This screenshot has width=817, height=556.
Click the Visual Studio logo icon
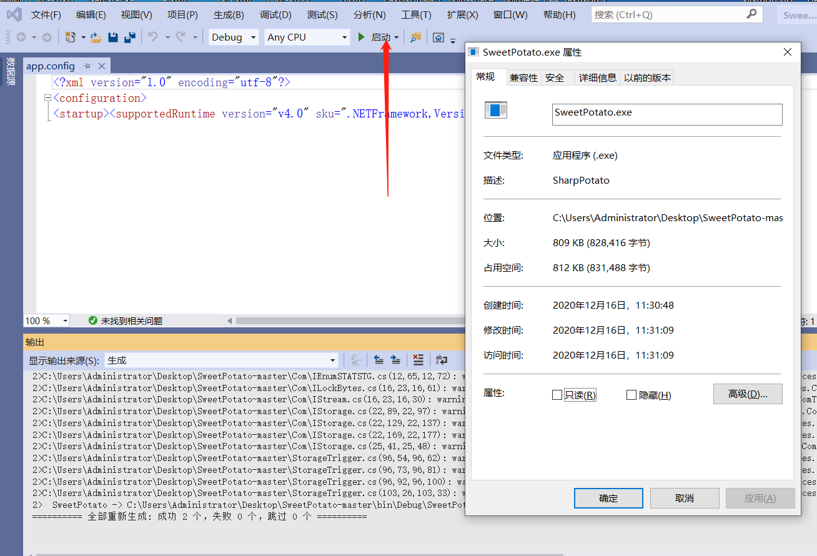pos(14,14)
